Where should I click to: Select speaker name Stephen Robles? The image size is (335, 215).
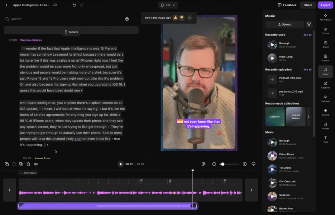tap(31, 40)
